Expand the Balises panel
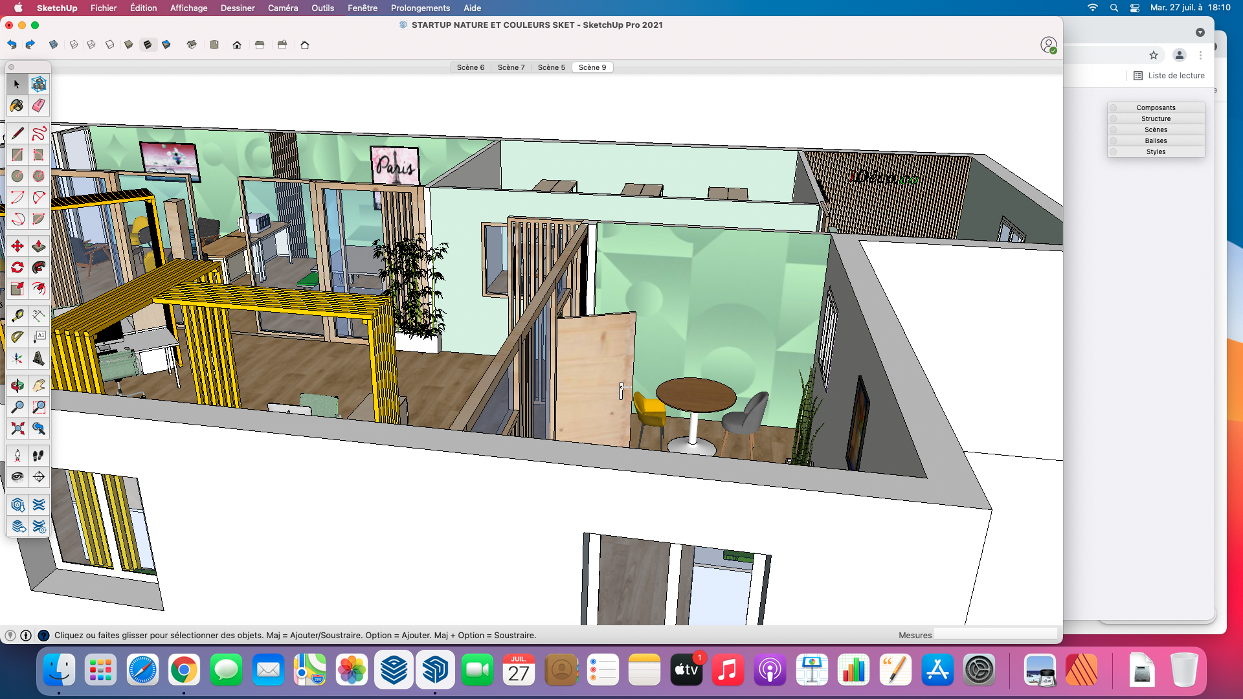Image resolution: width=1243 pixels, height=699 pixels. click(1156, 140)
